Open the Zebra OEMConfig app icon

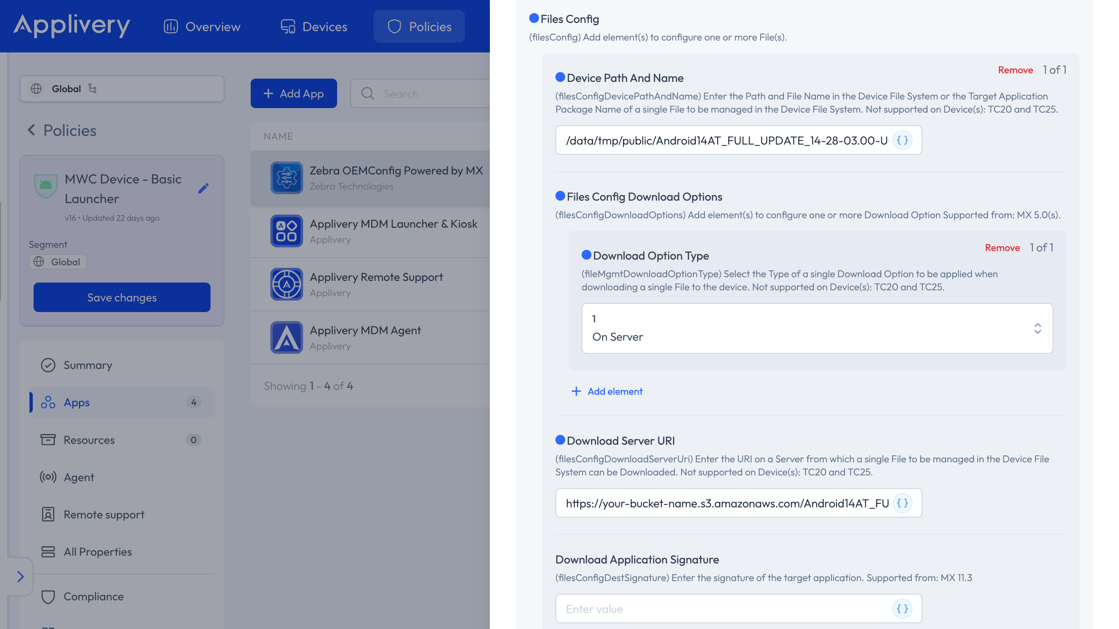pos(286,178)
